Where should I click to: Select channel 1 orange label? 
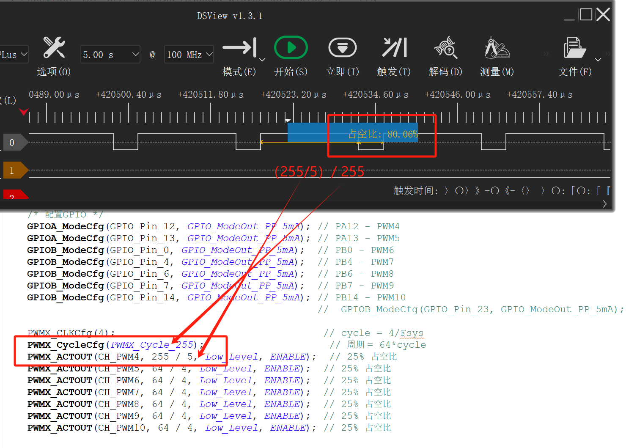(x=15, y=170)
